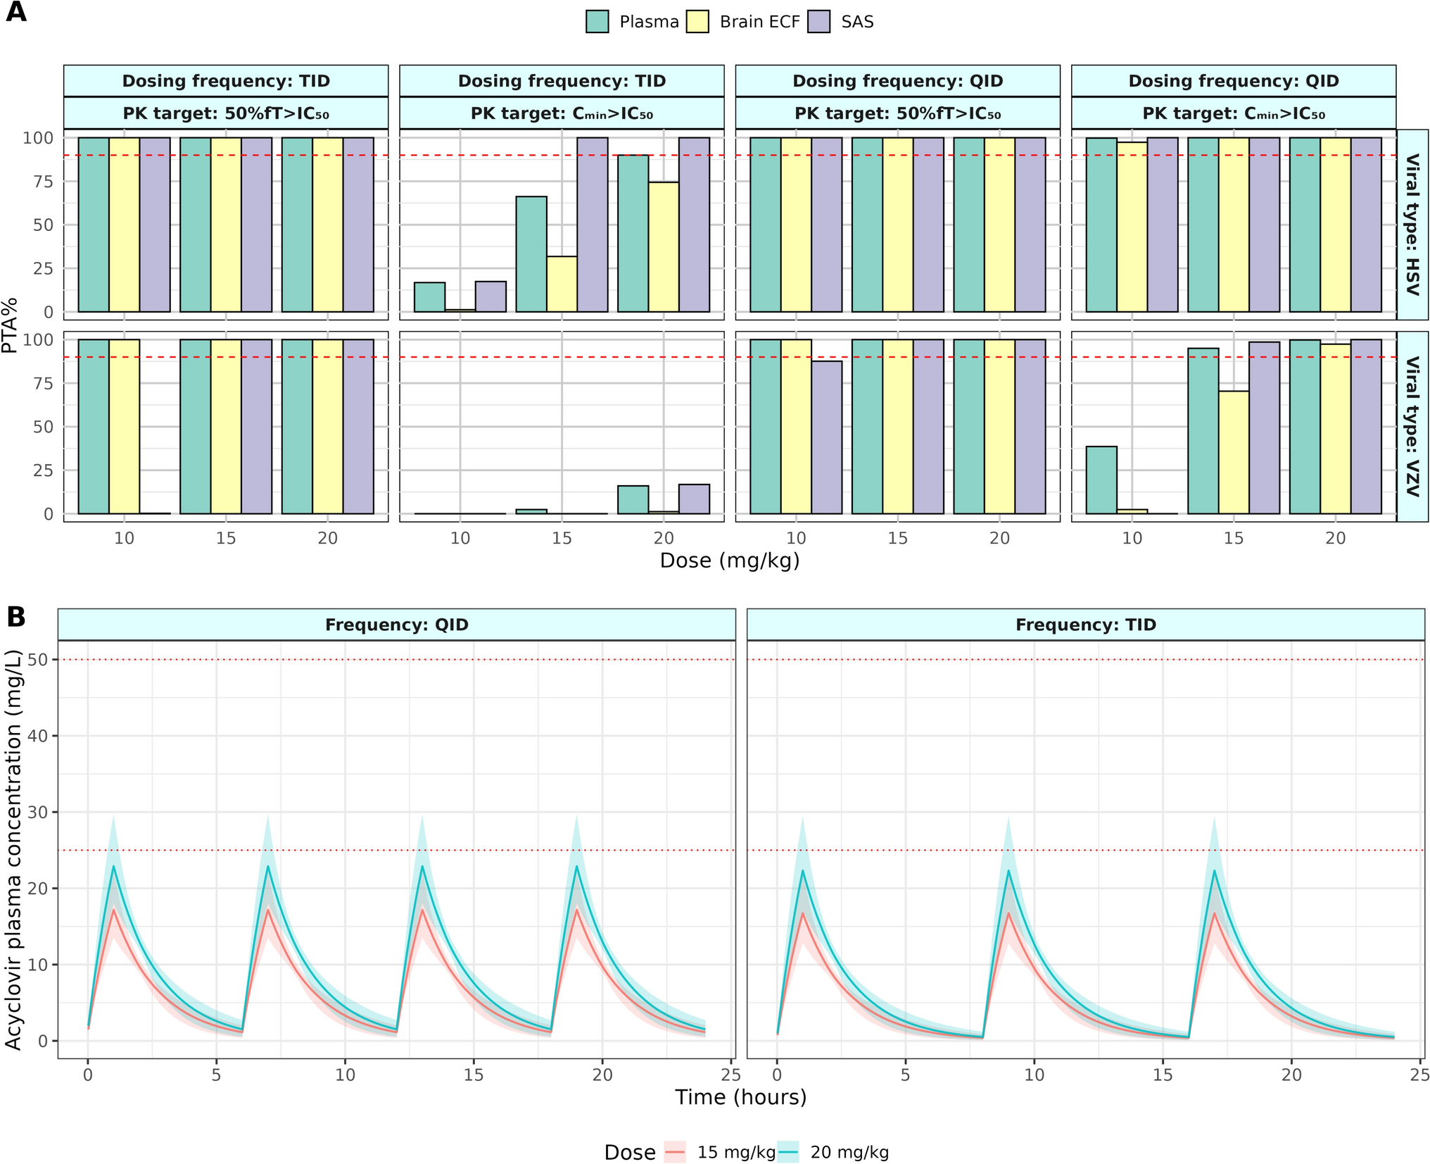Select the Frequency: TID panel header
The height and width of the screenshot is (1164, 1430).
coord(1085,625)
